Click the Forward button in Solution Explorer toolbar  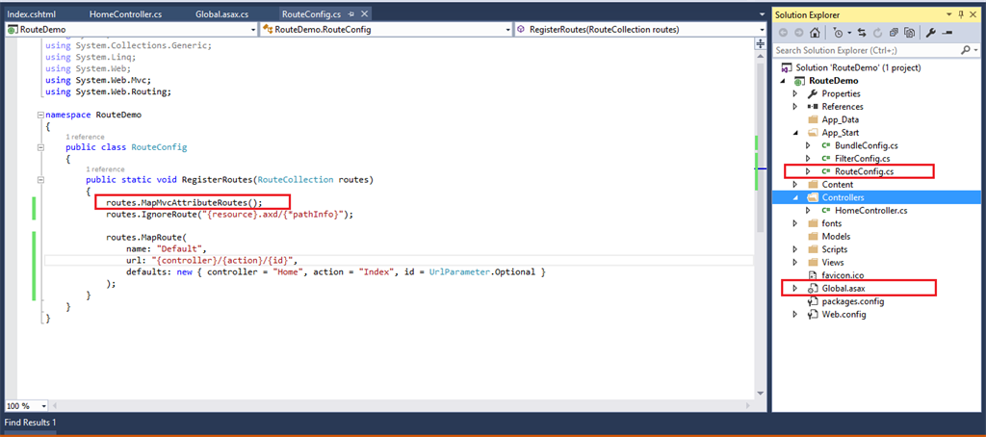tap(798, 33)
